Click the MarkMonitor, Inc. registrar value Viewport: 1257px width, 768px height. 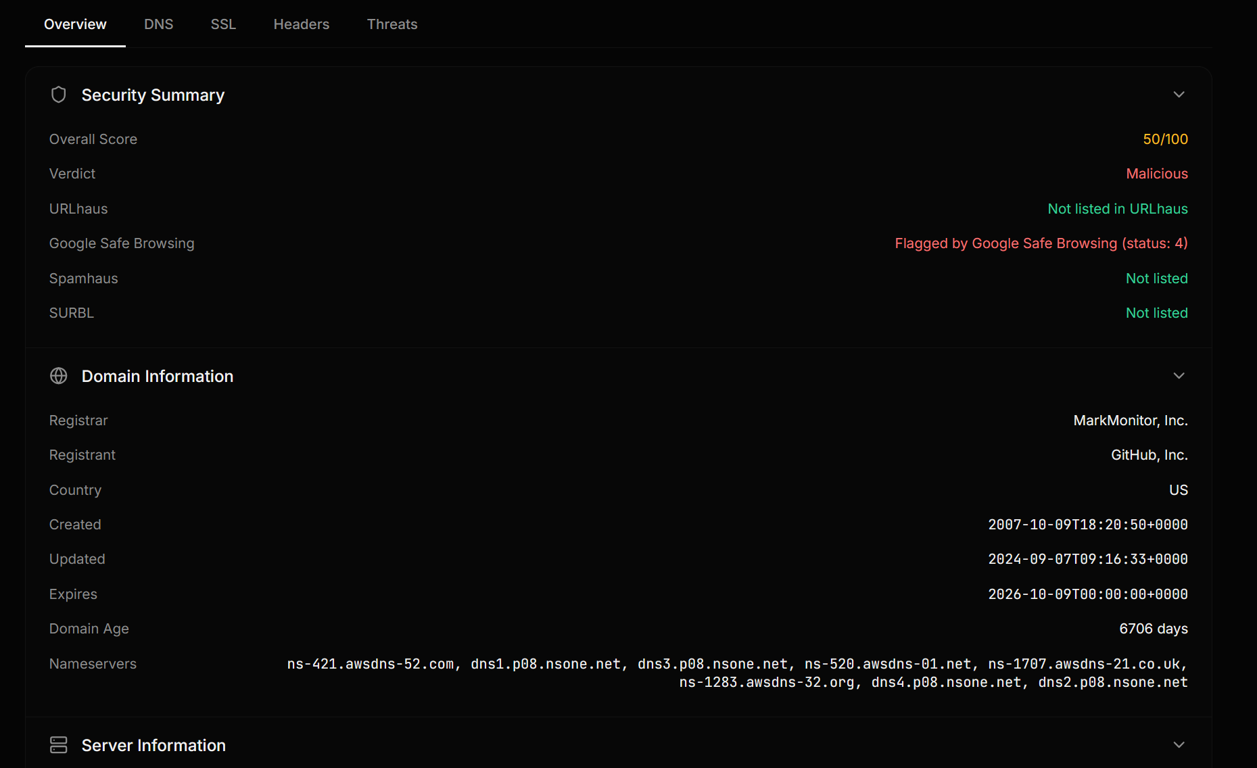coord(1130,421)
